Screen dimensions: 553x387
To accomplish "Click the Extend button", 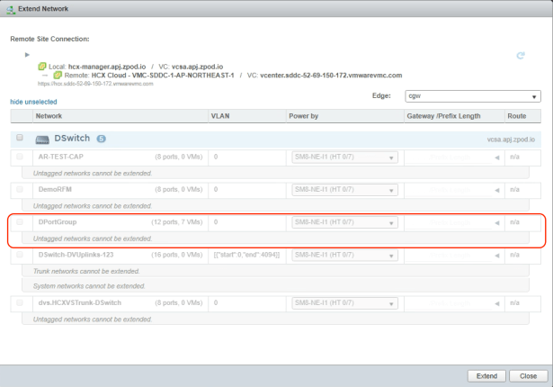I will click(x=486, y=374).
